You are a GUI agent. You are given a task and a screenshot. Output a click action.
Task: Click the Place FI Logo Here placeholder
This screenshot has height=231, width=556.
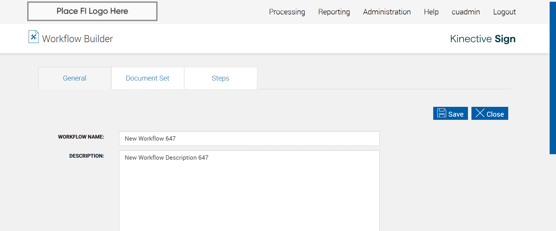pos(92,11)
